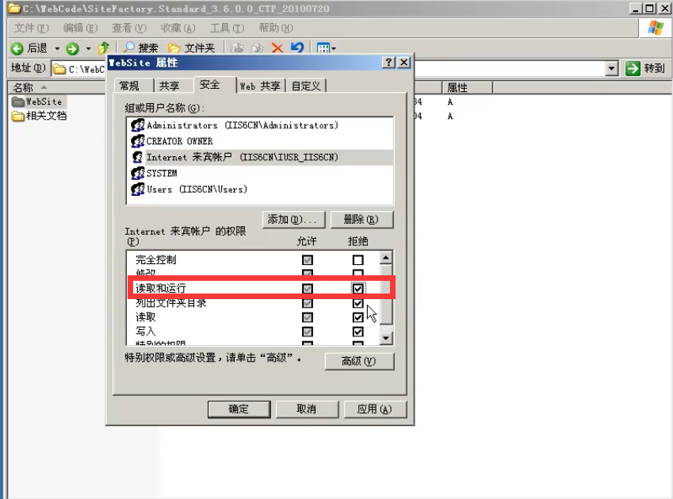The width and height of the screenshot is (673, 499).
Task: Uncheck the Deny box for 读取和运行
Action: tap(358, 289)
